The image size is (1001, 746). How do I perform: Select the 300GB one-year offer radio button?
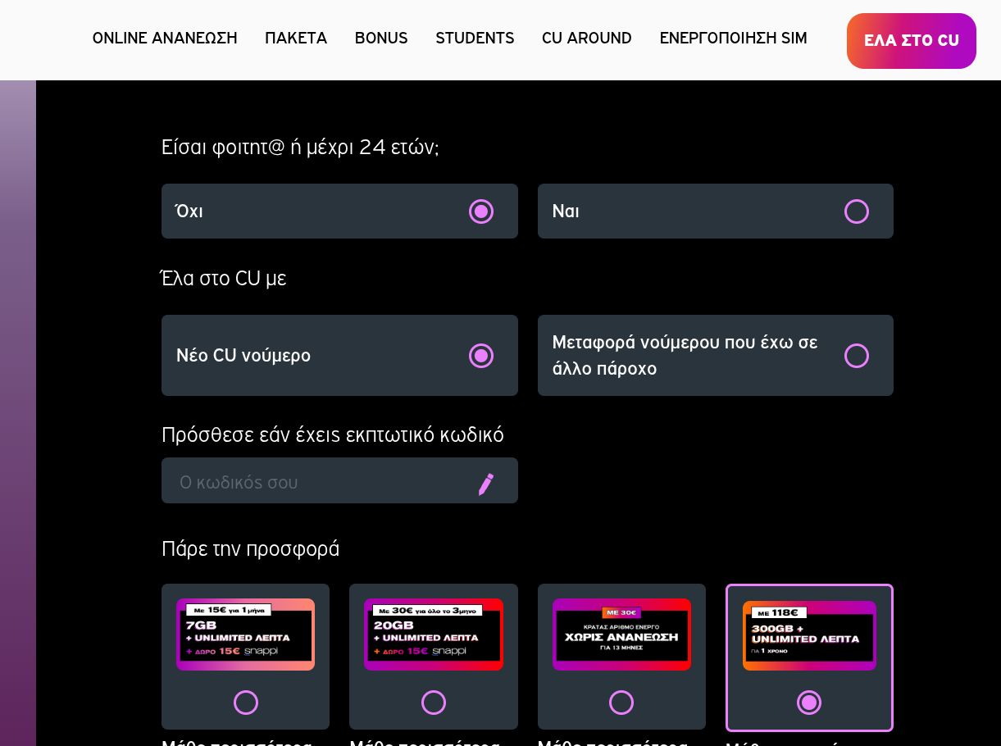(x=809, y=703)
